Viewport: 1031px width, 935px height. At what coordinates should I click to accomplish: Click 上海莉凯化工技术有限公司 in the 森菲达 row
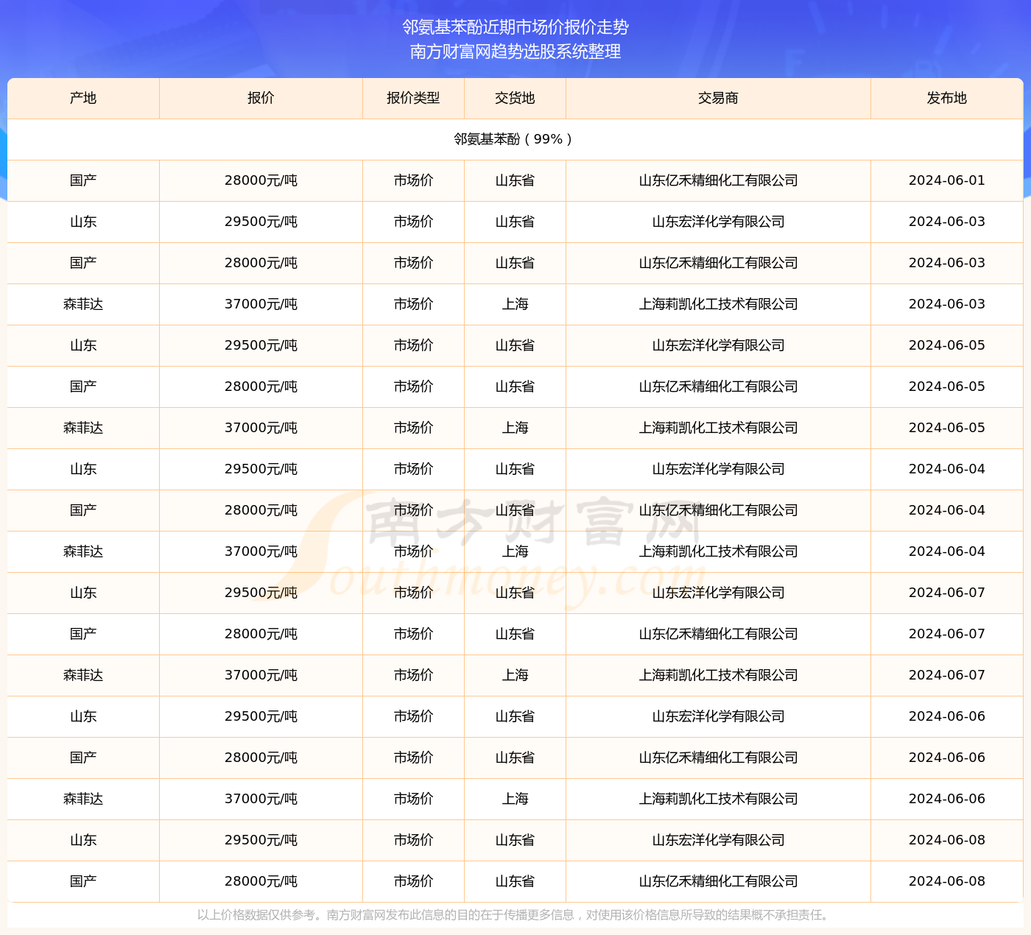(x=718, y=304)
